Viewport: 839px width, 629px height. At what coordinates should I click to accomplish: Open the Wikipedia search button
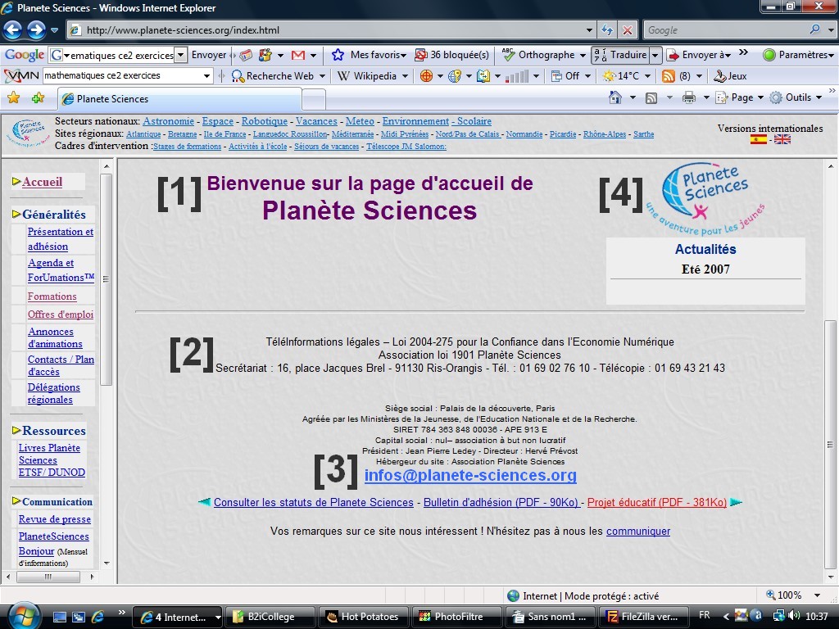(368, 76)
